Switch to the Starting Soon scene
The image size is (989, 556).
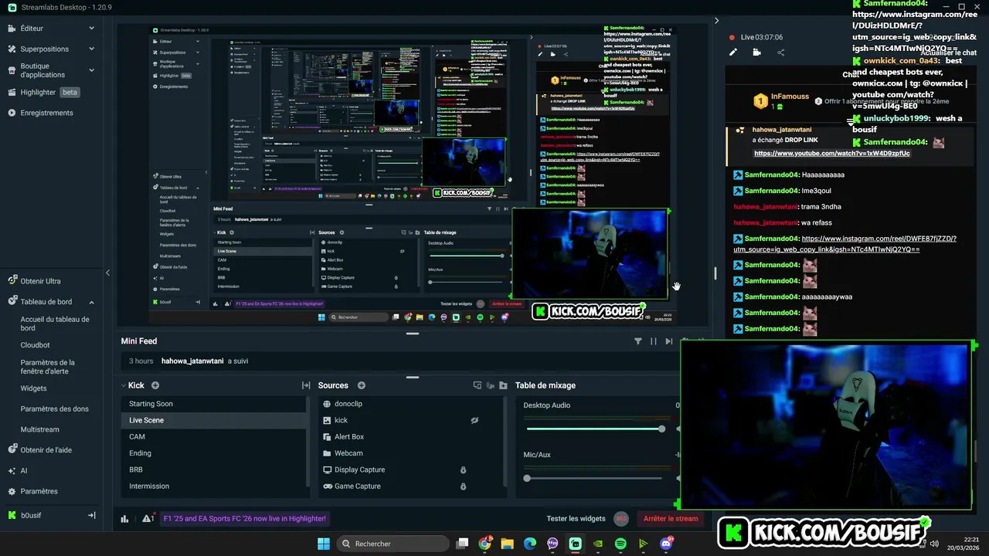point(214,404)
